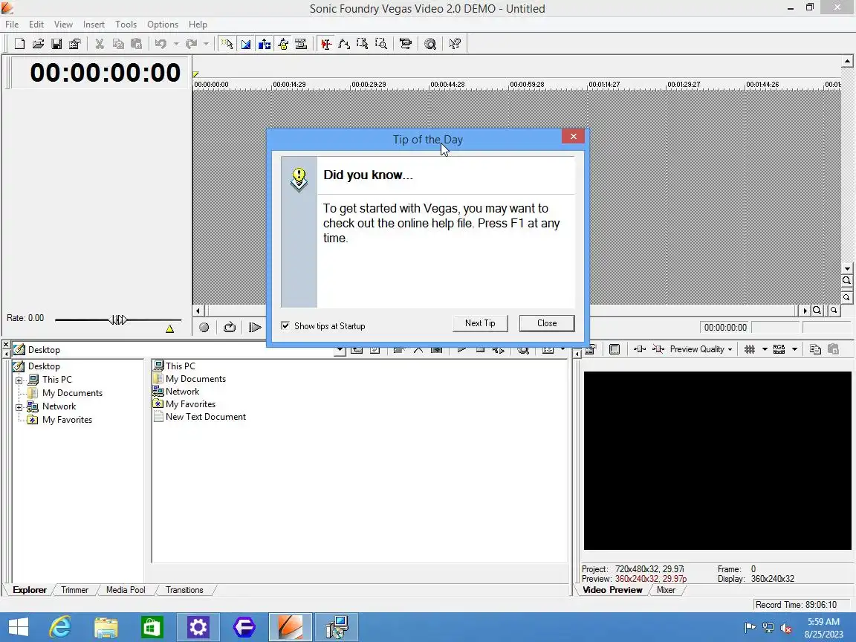Close the Explorer docking panel
Screen dimensions: 856x642
pyautogui.click(x=6, y=345)
